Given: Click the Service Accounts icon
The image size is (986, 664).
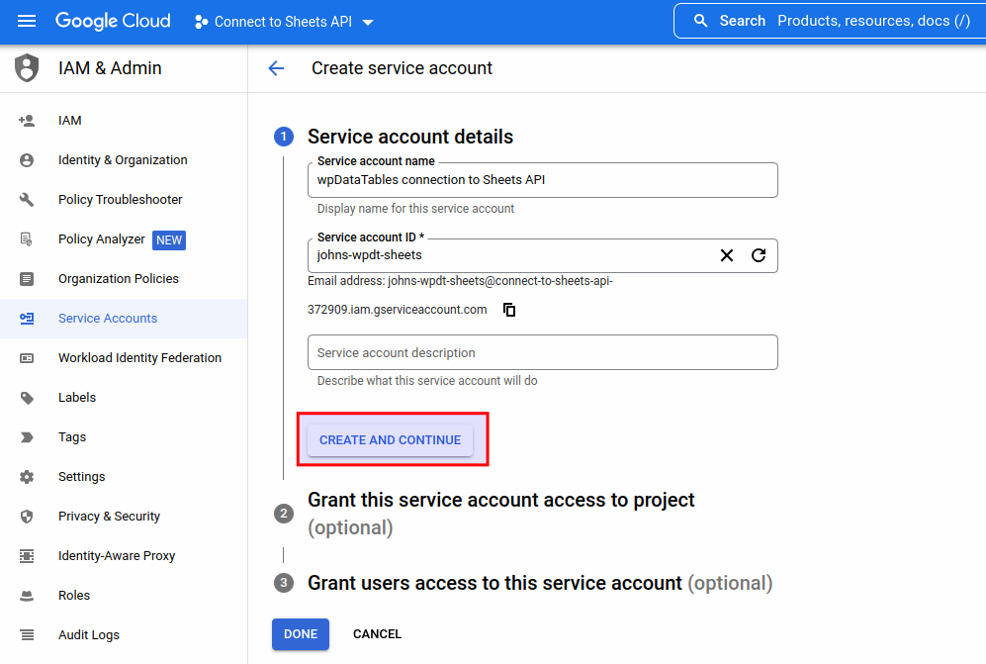Looking at the screenshot, I should coord(27,319).
